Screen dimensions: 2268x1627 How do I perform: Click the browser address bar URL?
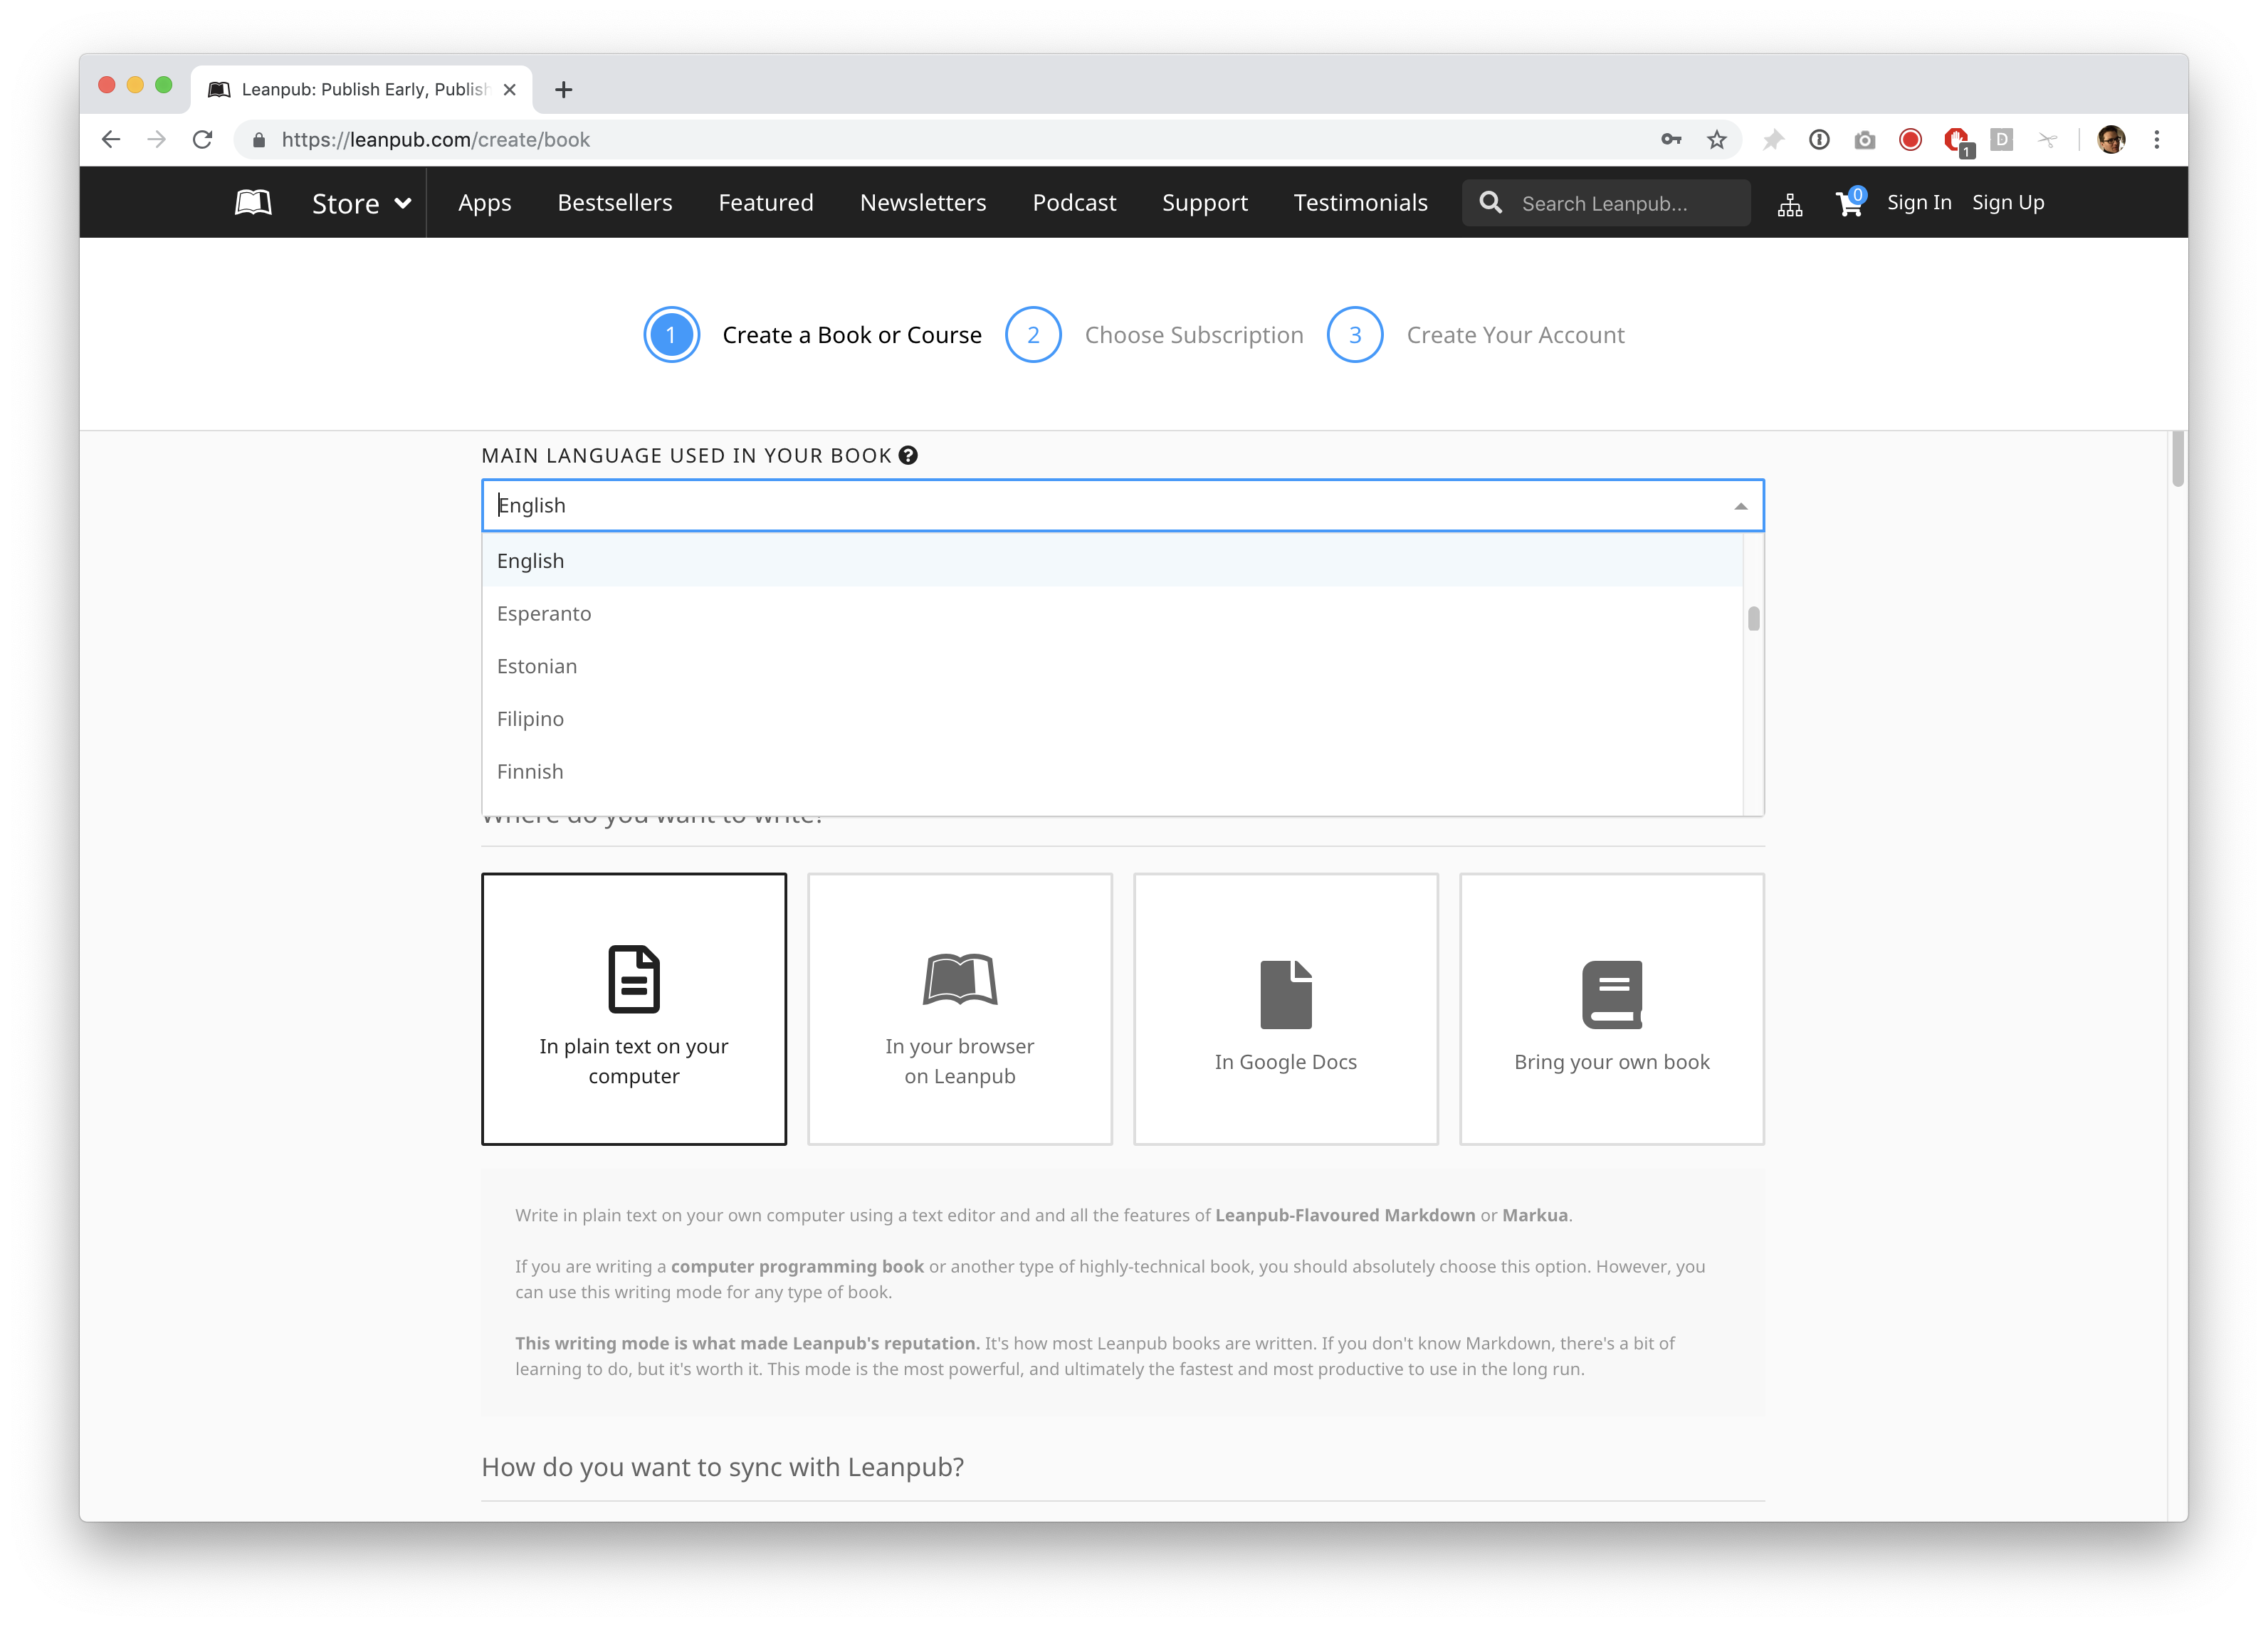click(435, 140)
